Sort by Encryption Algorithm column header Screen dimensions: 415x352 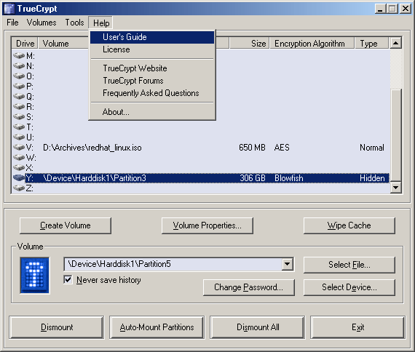pyautogui.click(x=312, y=44)
